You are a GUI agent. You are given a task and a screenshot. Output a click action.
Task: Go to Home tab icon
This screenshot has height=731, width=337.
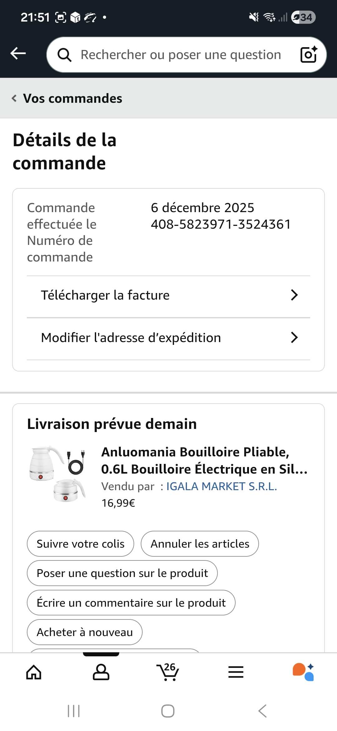(x=34, y=672)
